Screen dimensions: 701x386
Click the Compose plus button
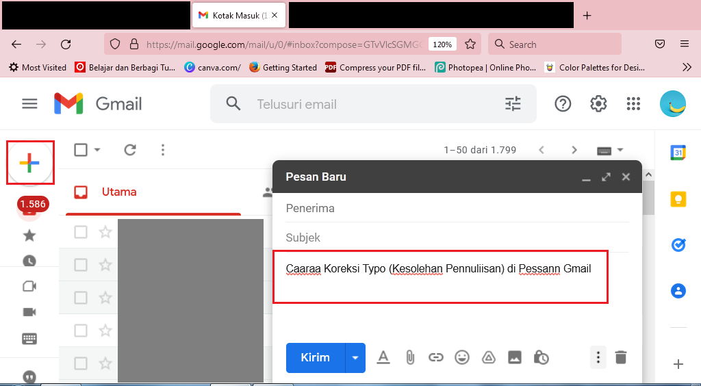pos(29,163)
